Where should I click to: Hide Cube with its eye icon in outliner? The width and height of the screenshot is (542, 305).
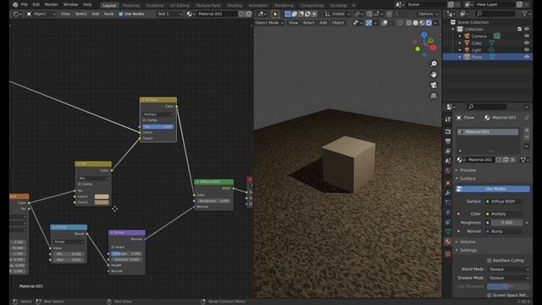(527, 43)
